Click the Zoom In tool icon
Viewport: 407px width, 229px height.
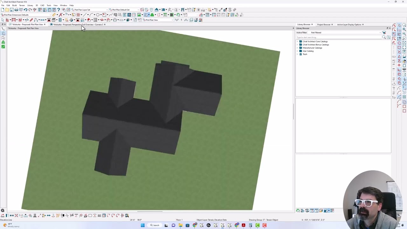[x=404, y=29]
